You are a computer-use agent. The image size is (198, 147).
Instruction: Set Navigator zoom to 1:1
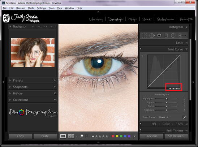pyautogui.click(x=46, y=27)
